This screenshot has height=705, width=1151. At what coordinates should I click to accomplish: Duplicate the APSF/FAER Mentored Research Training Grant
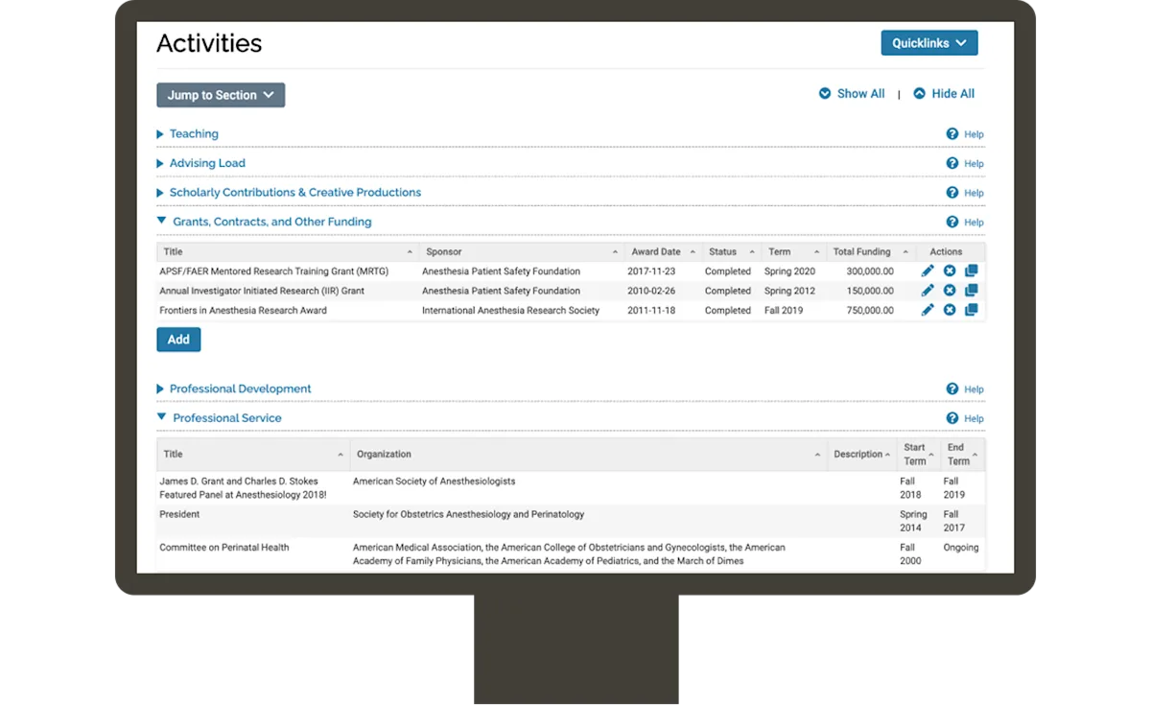pos(972,270)
